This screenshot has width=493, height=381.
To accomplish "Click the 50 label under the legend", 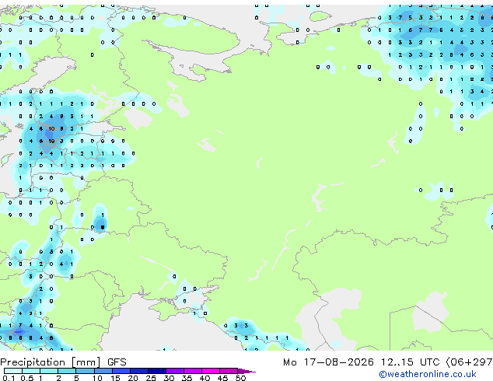I will [241, 378].
